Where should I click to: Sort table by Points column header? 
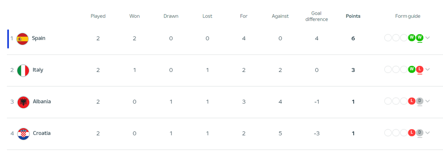(353, 16)
